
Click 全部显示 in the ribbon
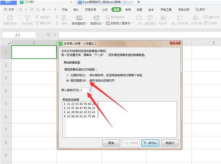click(x=43, y=17)
